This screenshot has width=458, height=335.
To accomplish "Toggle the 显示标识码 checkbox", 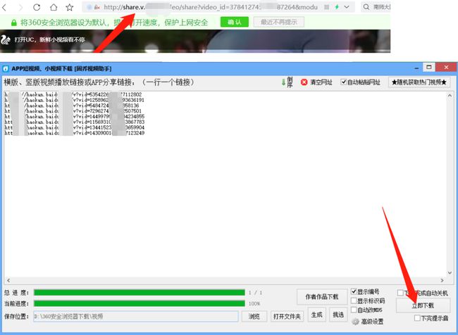I will pyautogui.click(x=354, y=301).
